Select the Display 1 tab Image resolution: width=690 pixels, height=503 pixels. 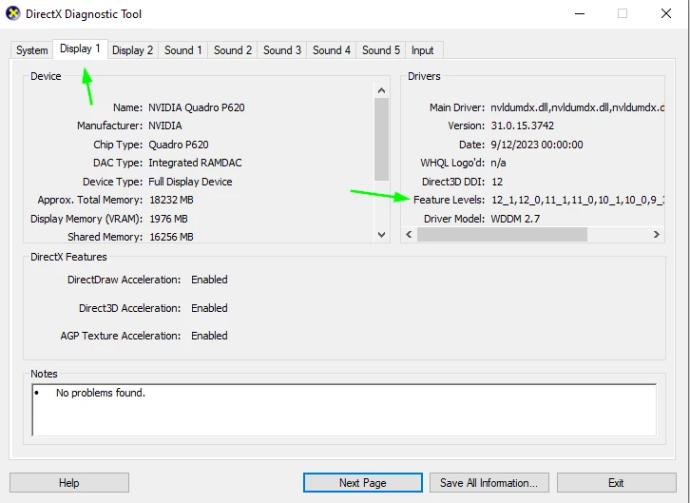(x=80, y=48)
